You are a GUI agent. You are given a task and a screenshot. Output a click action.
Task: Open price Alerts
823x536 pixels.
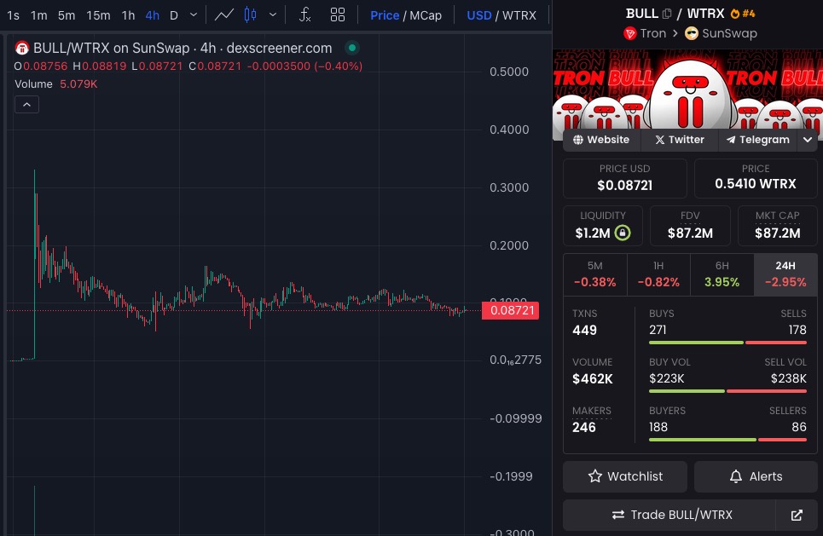point(756,476)
